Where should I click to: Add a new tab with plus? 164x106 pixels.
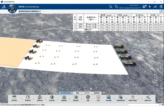pyautogui.click(x=44, y=11)
